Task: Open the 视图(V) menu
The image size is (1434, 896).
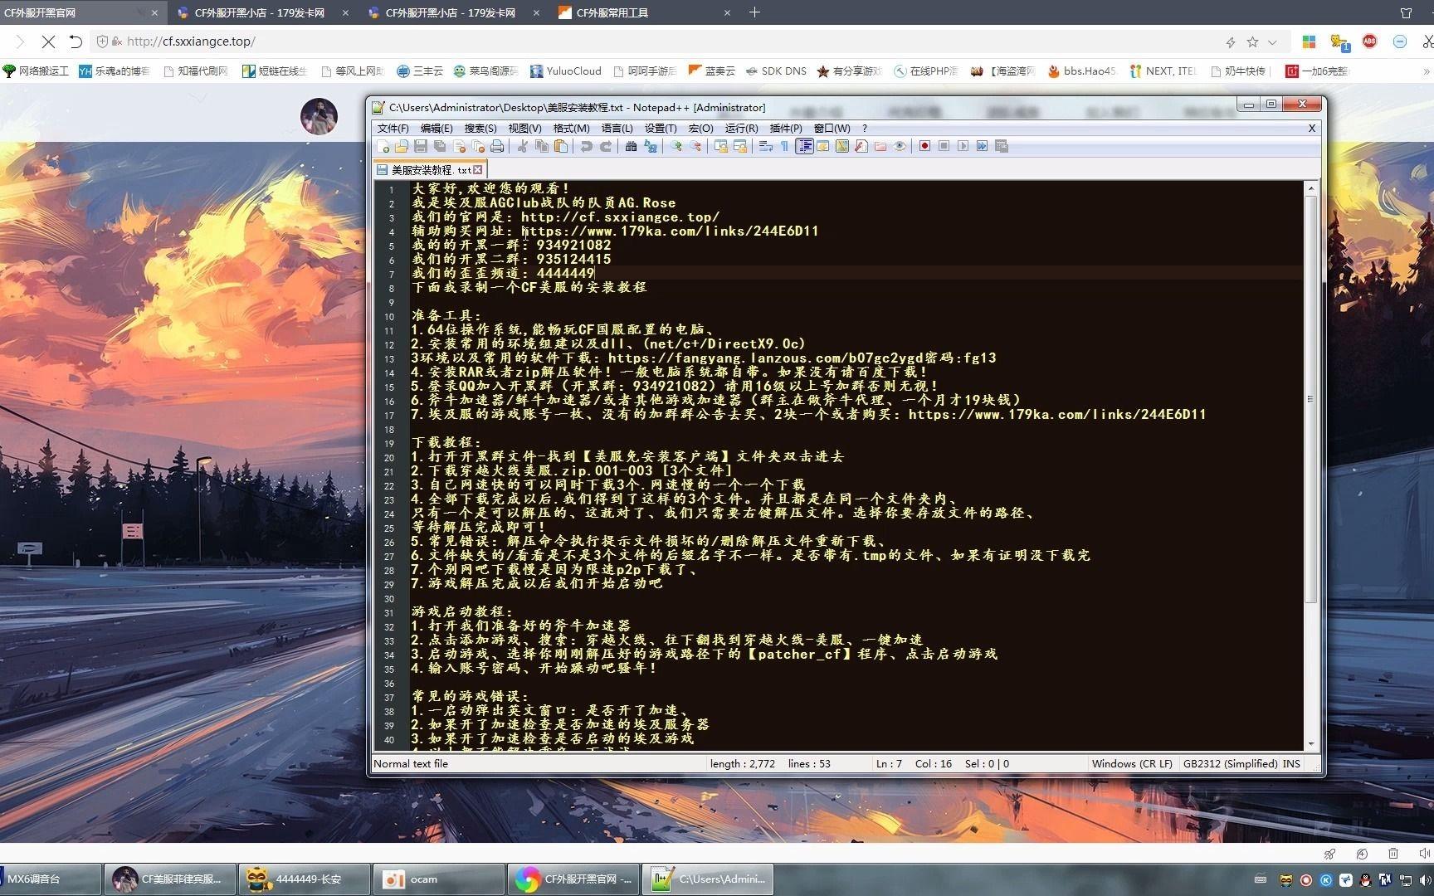Action: click(524, 129)
